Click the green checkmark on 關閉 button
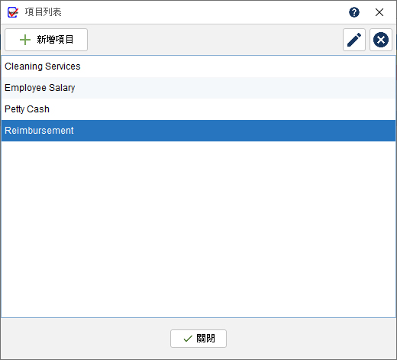397x360 pixels. click(188, 339)
